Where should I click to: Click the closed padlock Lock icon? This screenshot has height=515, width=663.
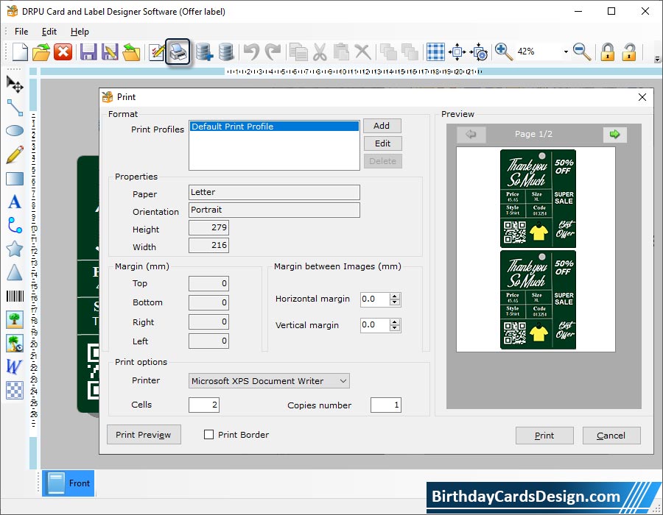pos(608,52)
